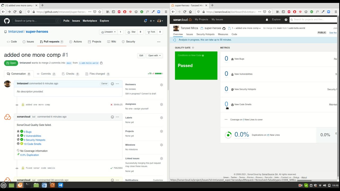Click the tmtanzeel owner link in header
The height and width of the screenshot is (191, 340).
pos(16,31)
